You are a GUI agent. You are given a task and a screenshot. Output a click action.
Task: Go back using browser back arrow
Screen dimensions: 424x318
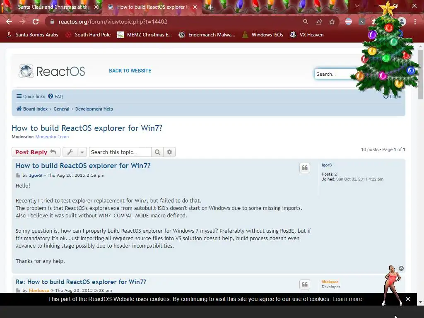(9, 22)
